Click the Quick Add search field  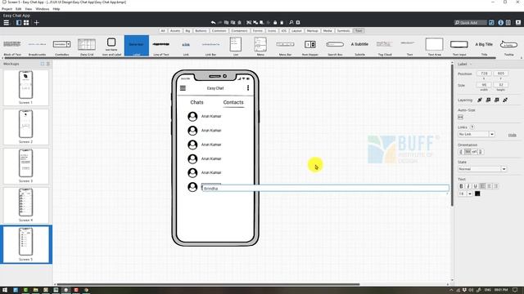click(x=470, y=23)
